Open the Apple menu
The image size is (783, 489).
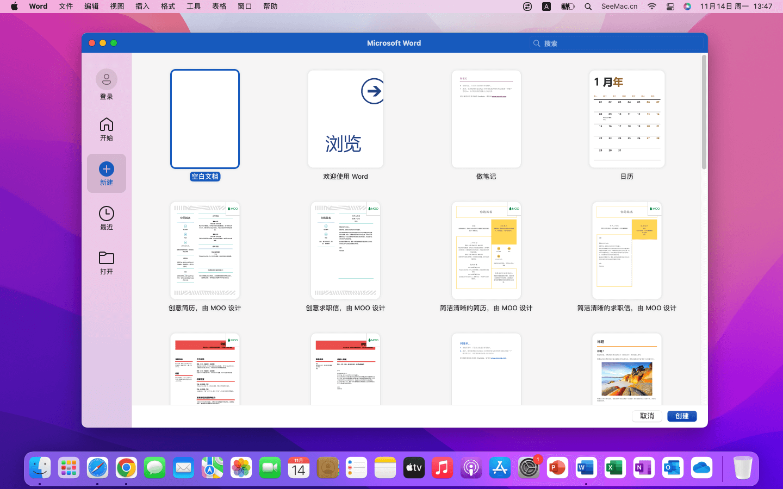[14, 7]
